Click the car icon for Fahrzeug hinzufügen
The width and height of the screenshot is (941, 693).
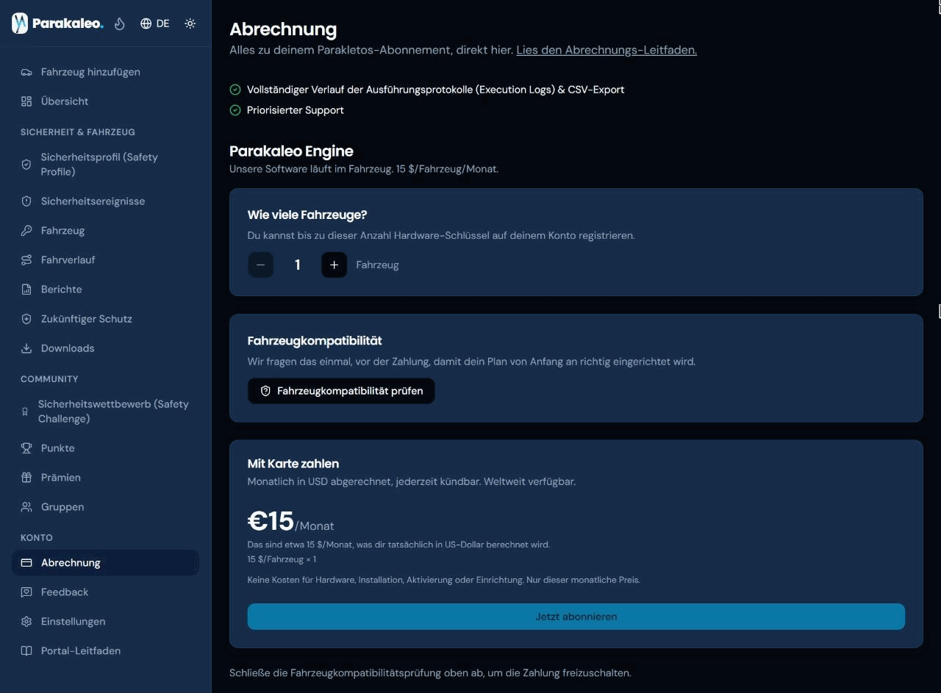click(26, 72)
